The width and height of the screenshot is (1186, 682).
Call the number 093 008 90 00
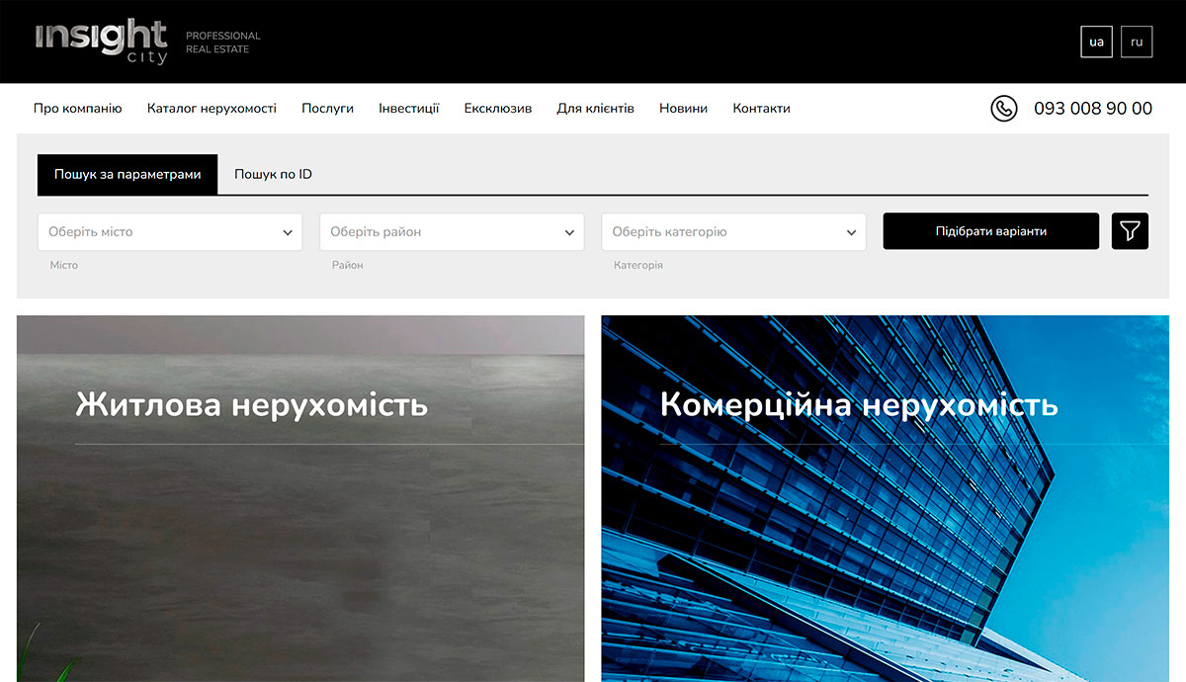[x=1093, y=109]
